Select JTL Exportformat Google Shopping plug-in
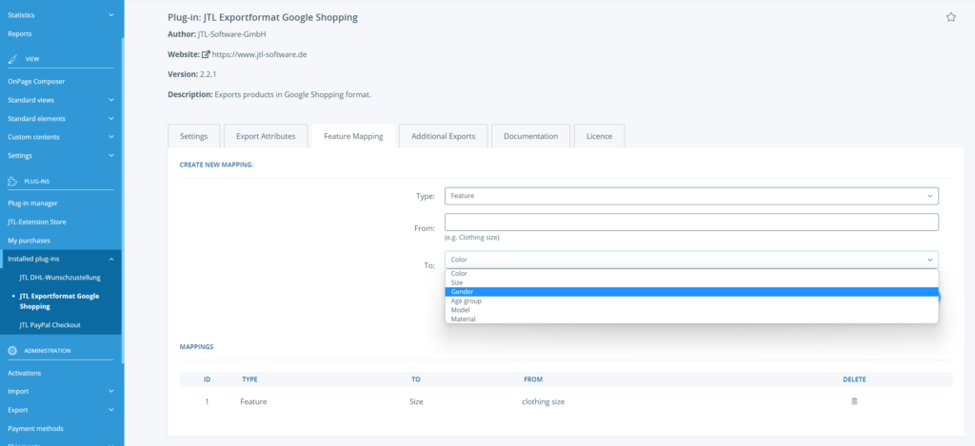Screen dimensions: 975x446 [x=59, y=301]
